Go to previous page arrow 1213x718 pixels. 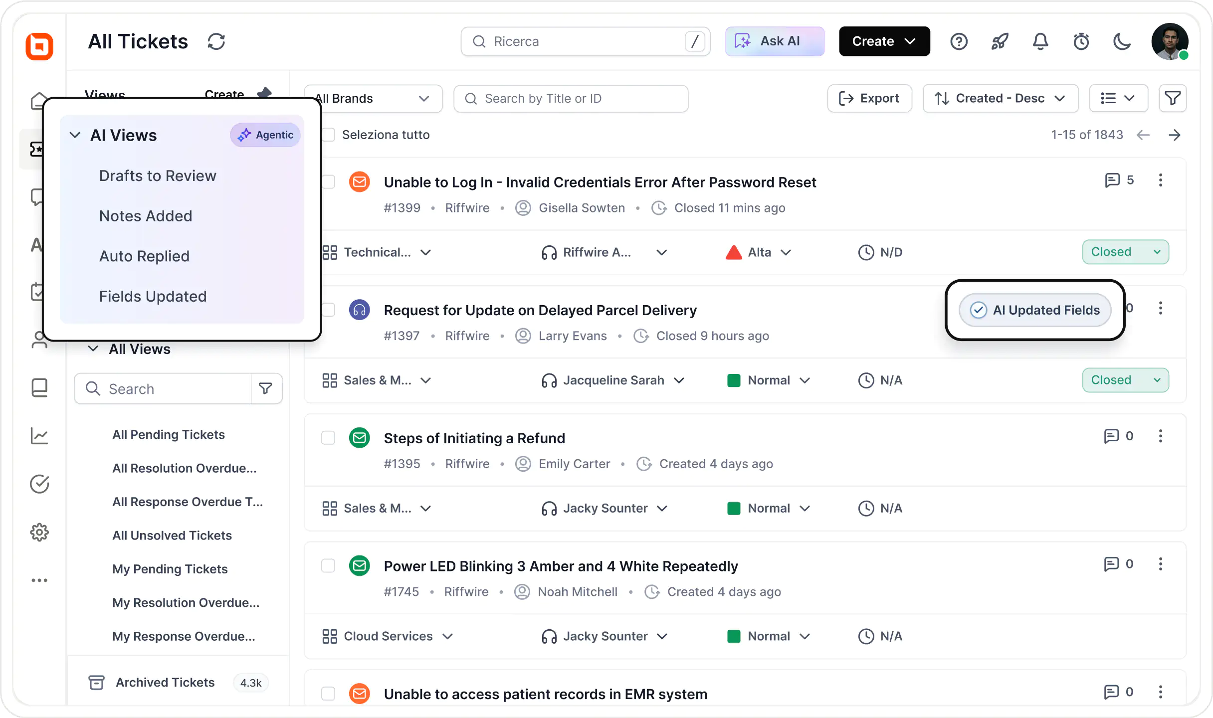click(x=1143, y=135)
